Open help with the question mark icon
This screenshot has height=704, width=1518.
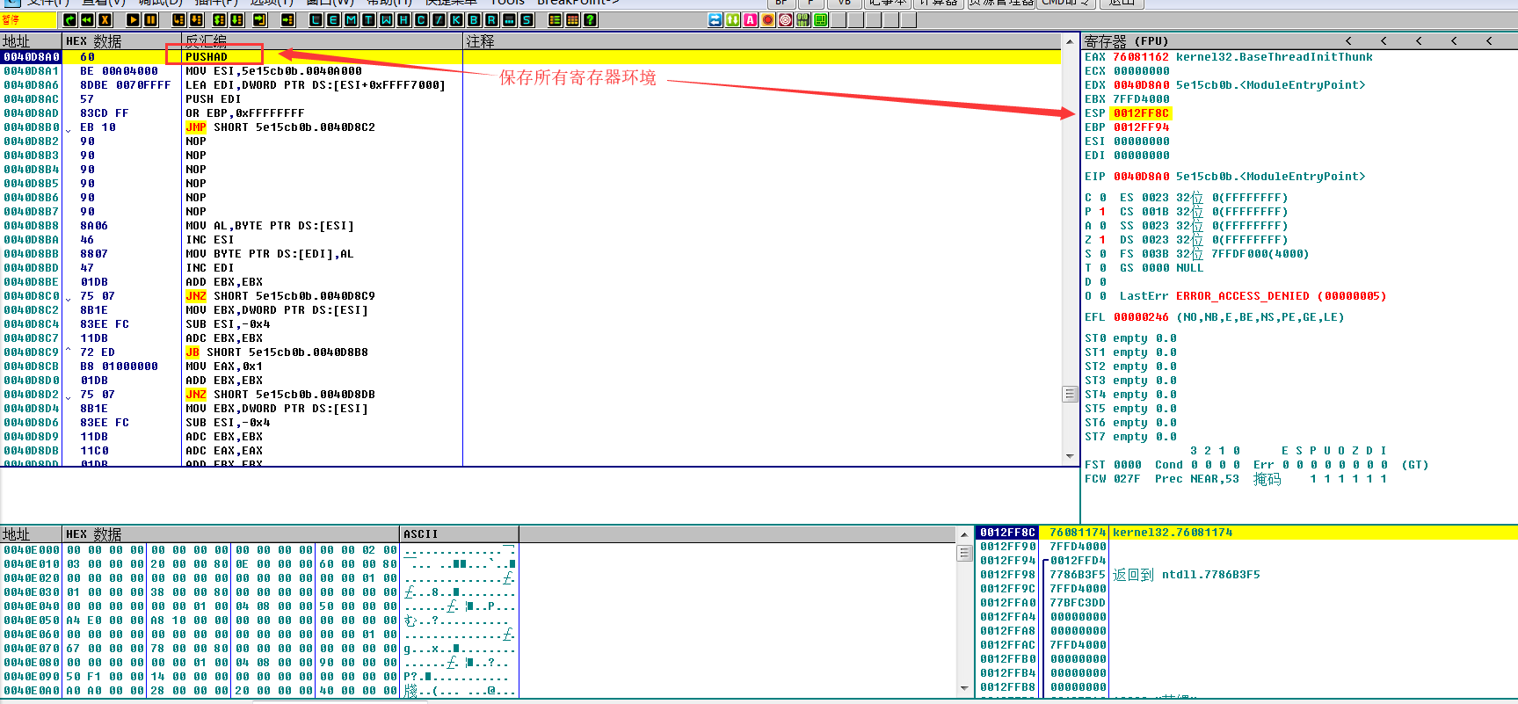click(x=591, y=19)
